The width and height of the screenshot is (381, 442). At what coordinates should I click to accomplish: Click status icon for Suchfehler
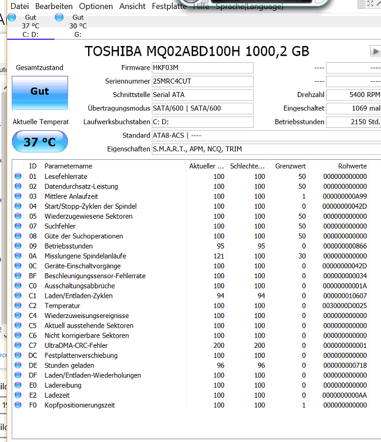pos(18,226)
